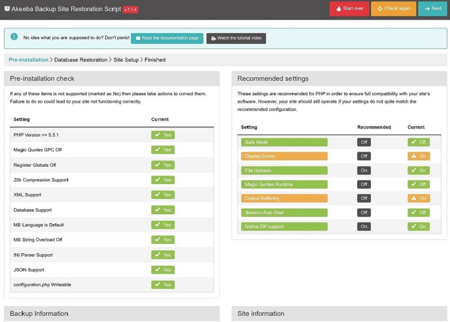The height and width of the screenshot is (322, 450).
Task: Click the Backup Information panel header
Action: point(112,314)
